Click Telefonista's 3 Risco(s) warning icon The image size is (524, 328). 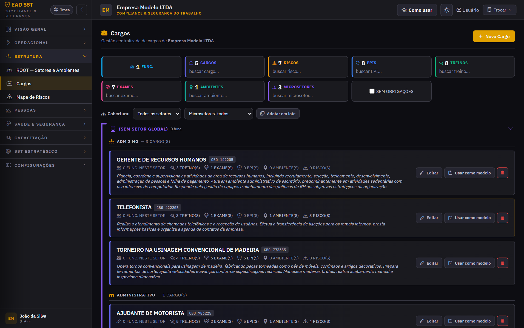pyautogui.click(x=305, y=216)
